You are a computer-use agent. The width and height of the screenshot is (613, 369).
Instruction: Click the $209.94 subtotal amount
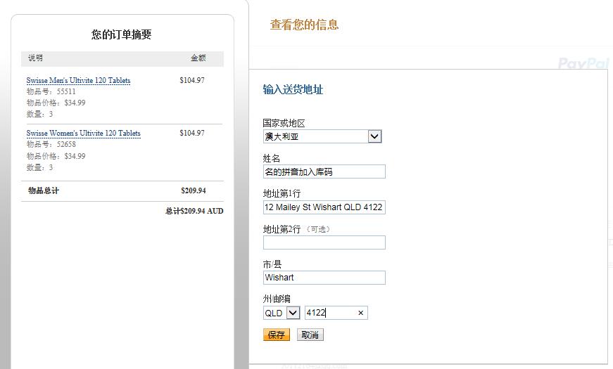193,190
